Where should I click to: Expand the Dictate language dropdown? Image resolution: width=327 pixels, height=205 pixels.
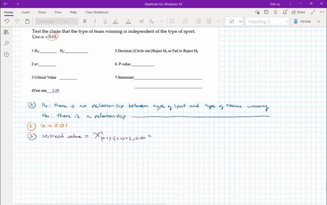318,21
